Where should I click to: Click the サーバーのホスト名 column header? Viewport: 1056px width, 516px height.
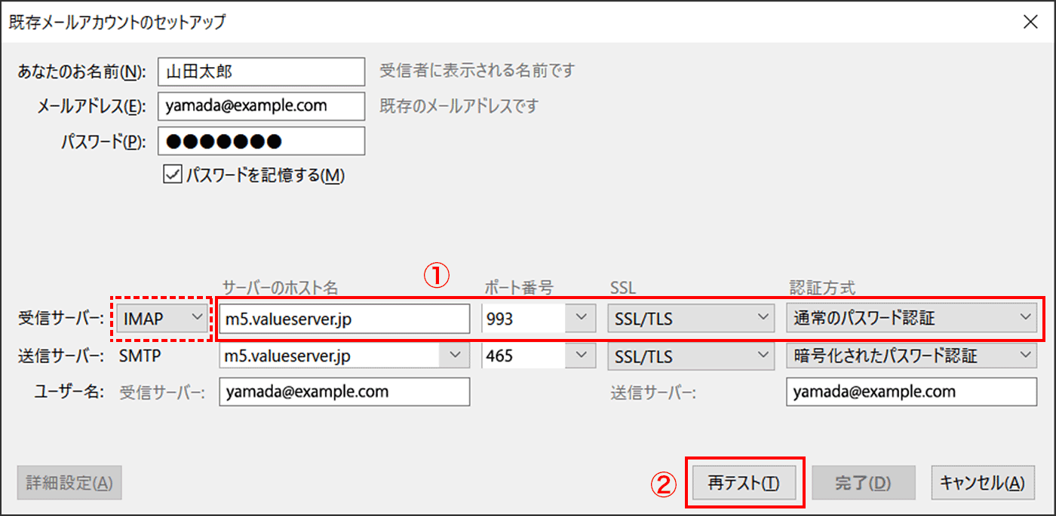click(x=281, y=288)
